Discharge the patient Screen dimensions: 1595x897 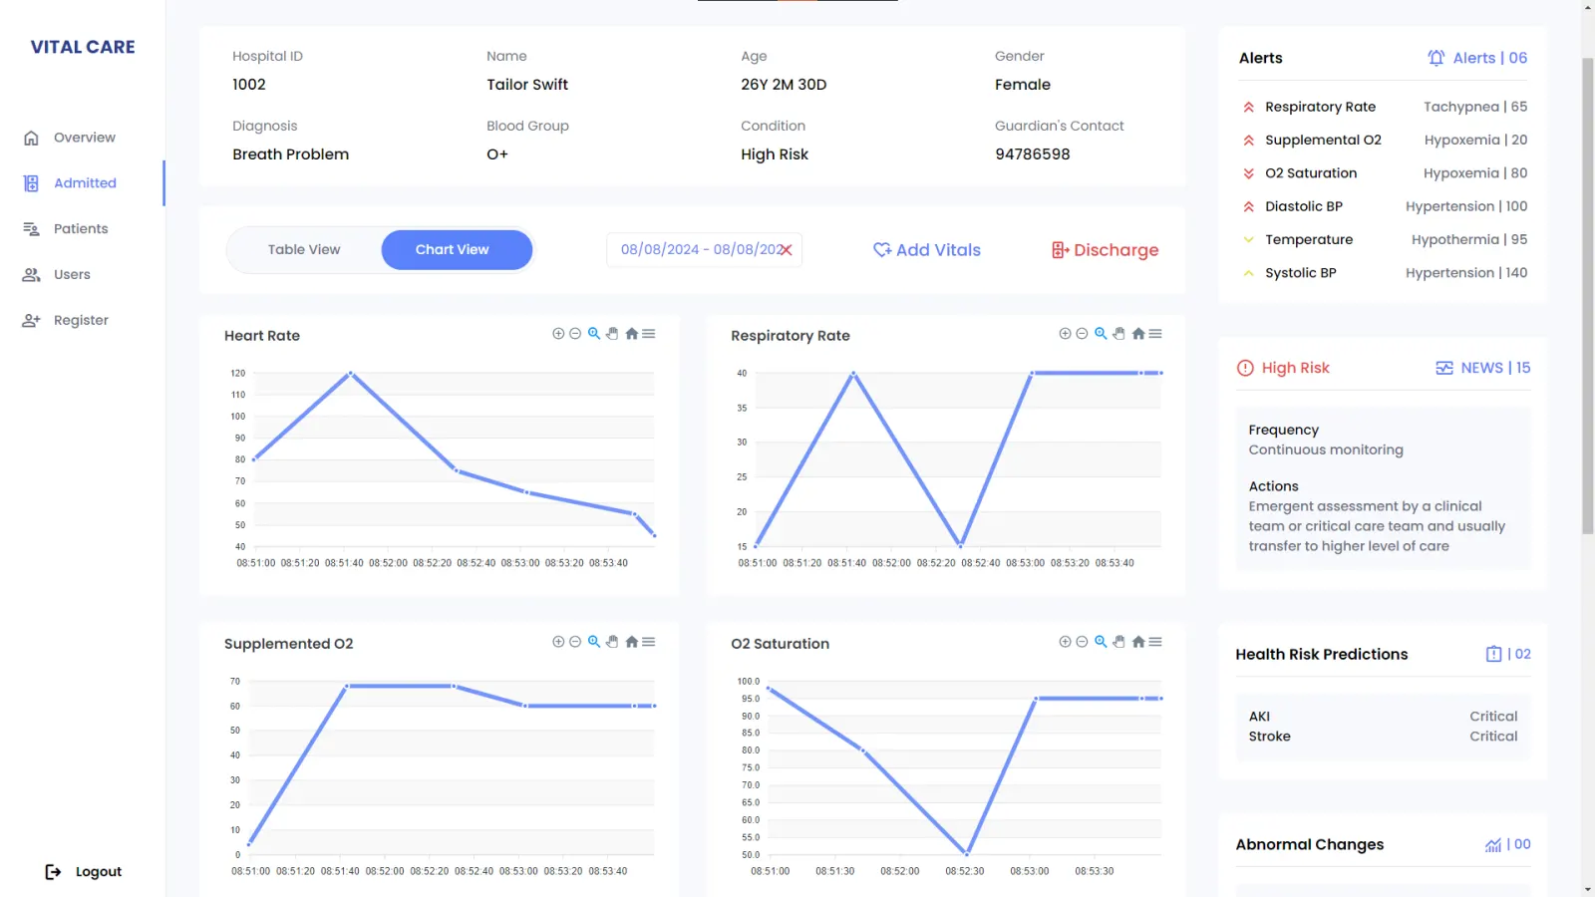coord(1105,250)
